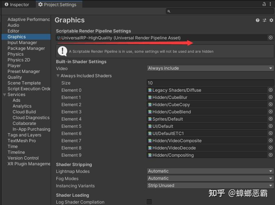This screenshot has width=275, height=205.
Task: Select Tags and Layers settings
Action: point(24,135)
